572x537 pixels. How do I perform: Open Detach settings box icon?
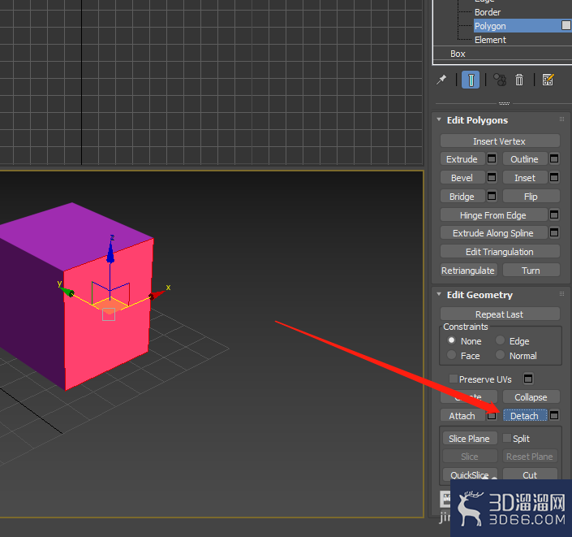(554, 415)
